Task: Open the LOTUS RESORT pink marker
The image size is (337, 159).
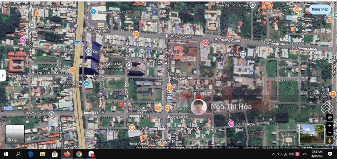Action: [231, 124]
